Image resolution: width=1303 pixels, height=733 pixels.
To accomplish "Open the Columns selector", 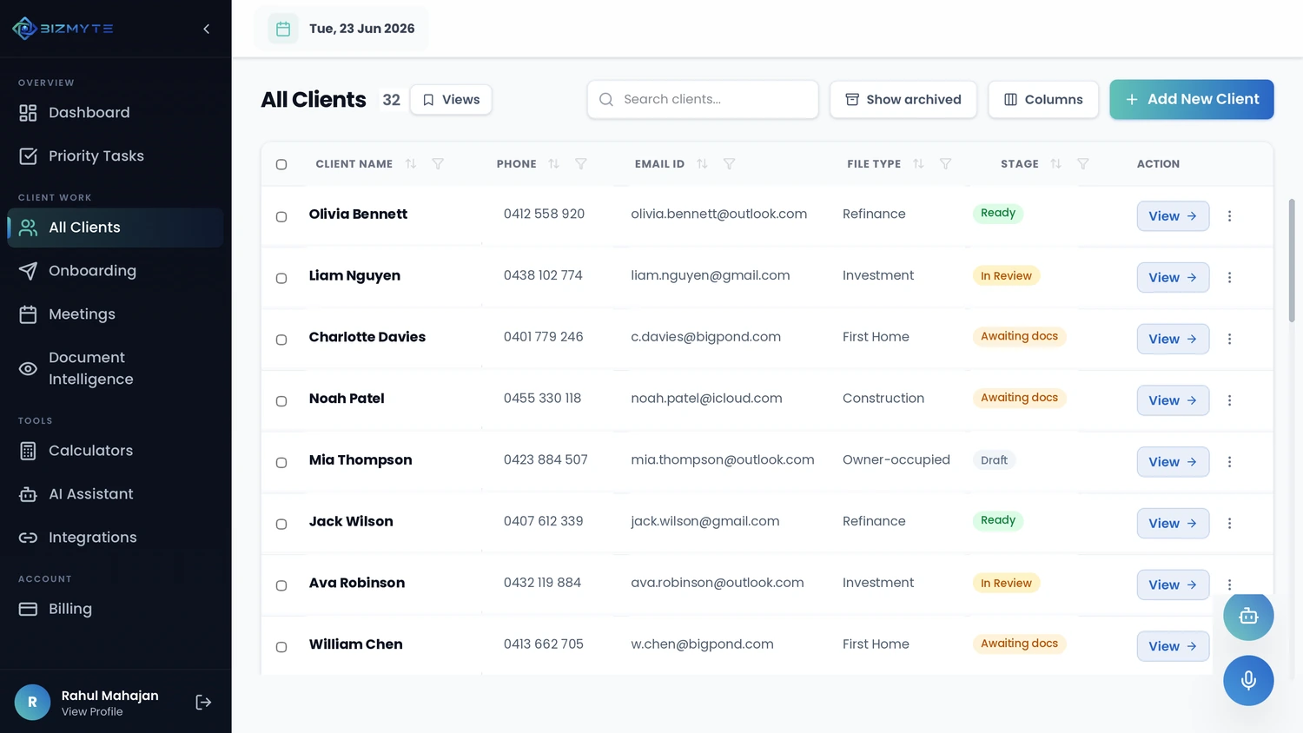I will (x=1043, y=100).
